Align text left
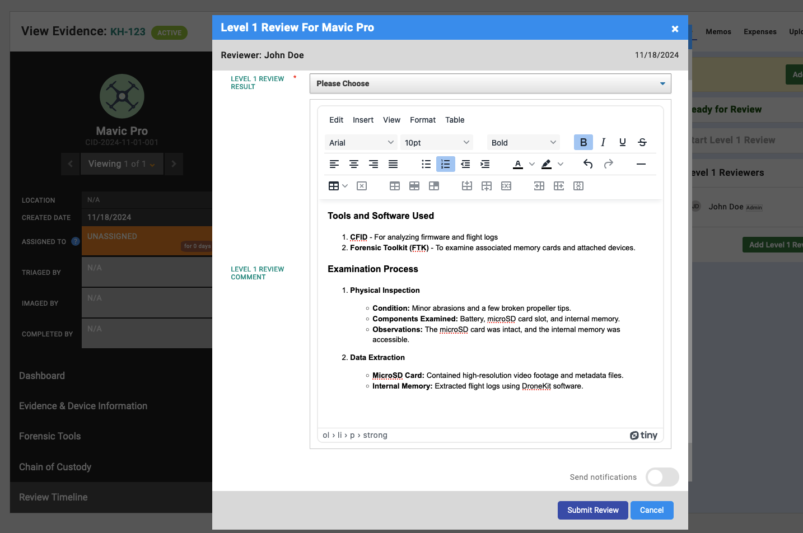The height and width of the screenshot is (533, 803). [x=334, y=164]
